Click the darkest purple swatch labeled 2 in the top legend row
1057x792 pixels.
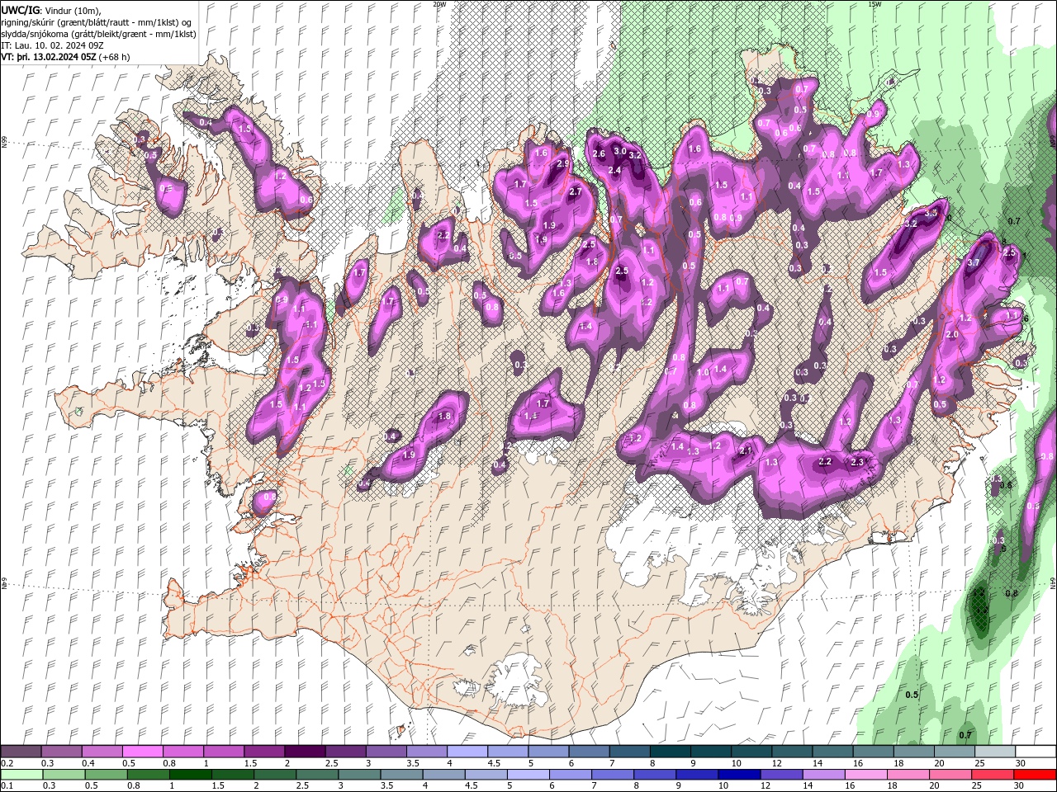304,752
